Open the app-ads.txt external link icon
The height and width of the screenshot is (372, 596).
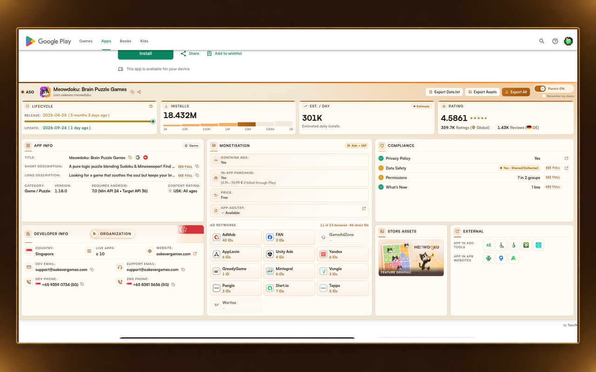click(364, 208)
